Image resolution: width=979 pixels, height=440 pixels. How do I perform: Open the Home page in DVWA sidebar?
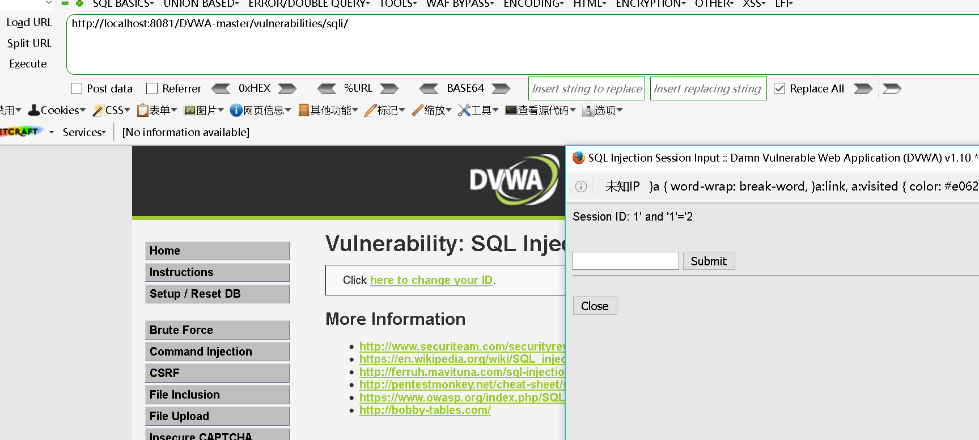click(x=217, y=251)
